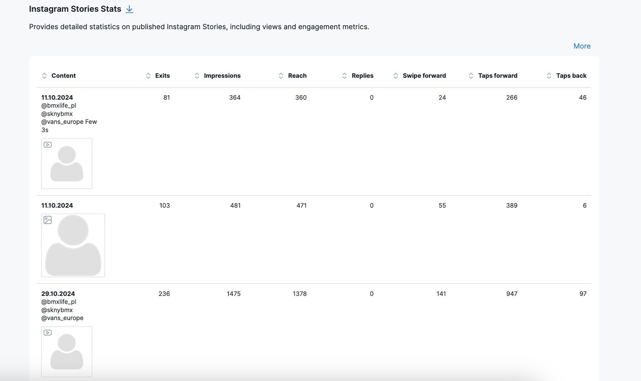Image resolution: width=641 pixels, height=381 pixels.
Task: Sort by Taps forward column arrows
Action: pos(471,76)
